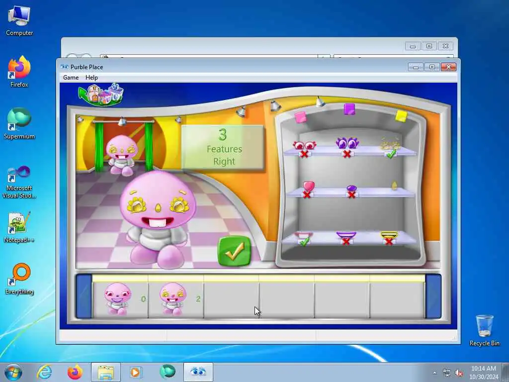
Task: Click the small Purble behind the green curtains
Action: click(x=122, y=155)
